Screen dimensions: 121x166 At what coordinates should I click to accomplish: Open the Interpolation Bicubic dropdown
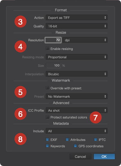77,74
